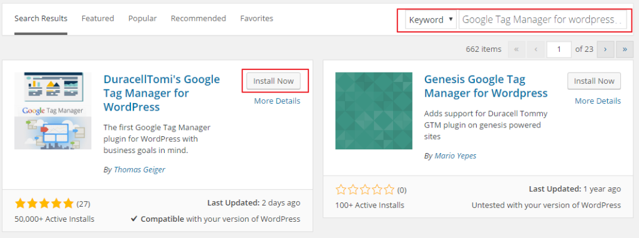Install DuracellTomi's Google Tag Manager plugin

[273, 81]
